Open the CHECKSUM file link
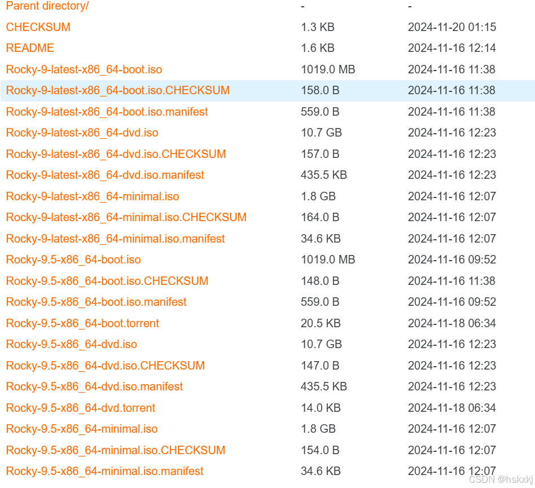Screen dimensions: 535x488 pyautogui.click(x=37, y=27)
